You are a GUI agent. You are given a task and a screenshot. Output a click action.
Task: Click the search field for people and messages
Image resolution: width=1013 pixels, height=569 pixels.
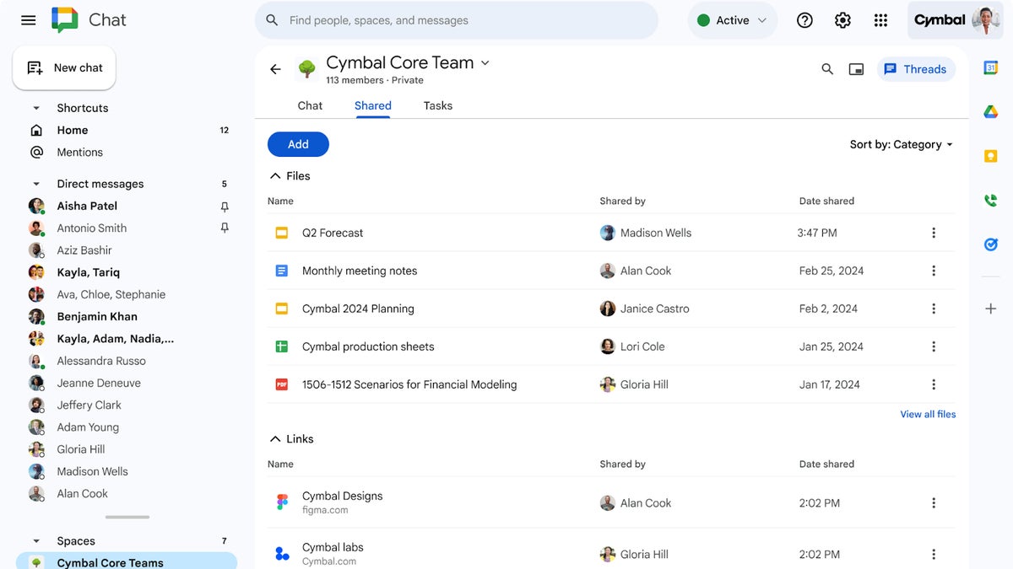pyautogui.click(x=456, y=20)
